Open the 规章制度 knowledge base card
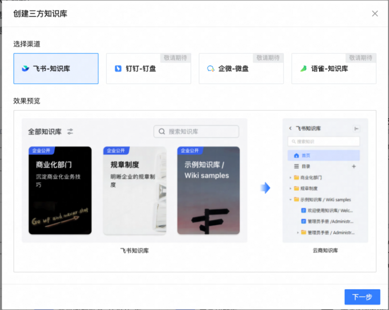This screenshot has width=389, height=310. coord(135,190)
